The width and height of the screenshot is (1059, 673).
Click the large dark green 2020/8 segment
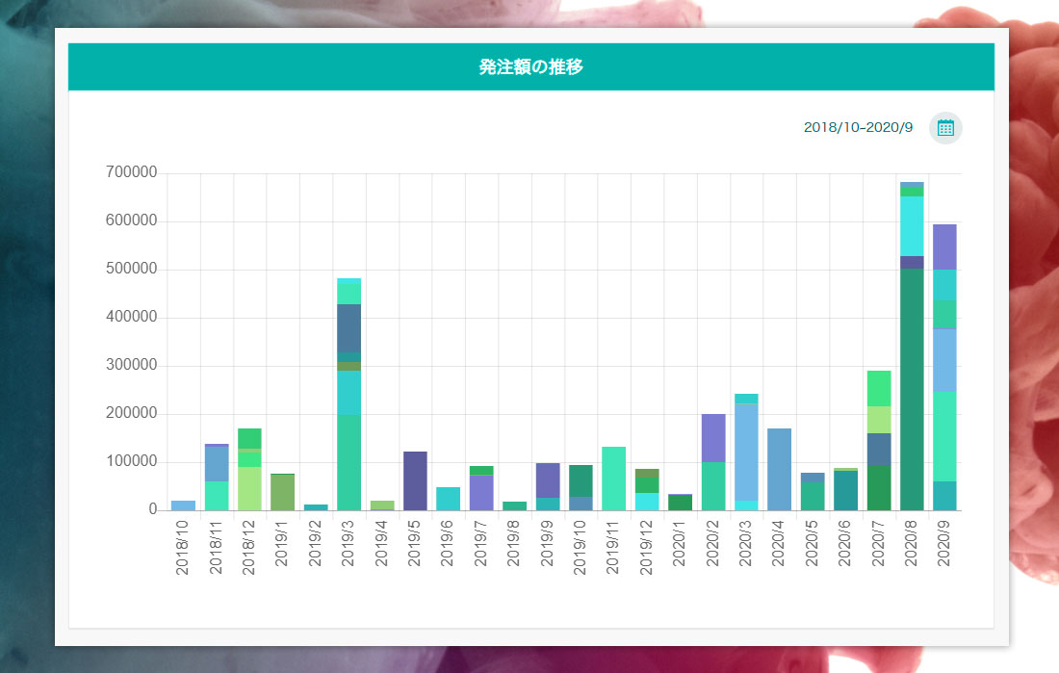coord(912,390)
